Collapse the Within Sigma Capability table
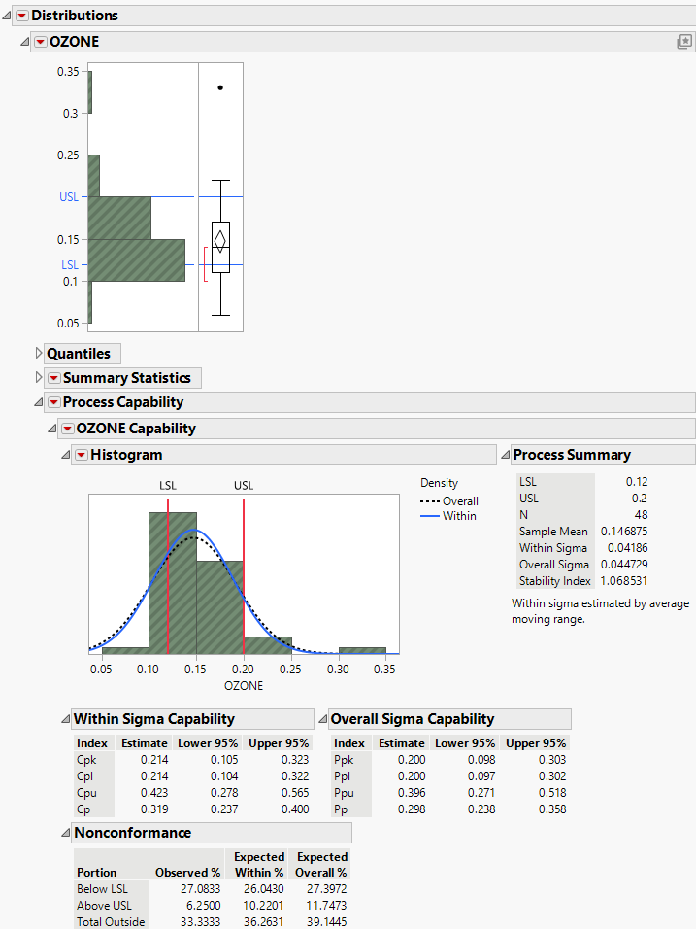696x929 pixels. click(65, 720)
